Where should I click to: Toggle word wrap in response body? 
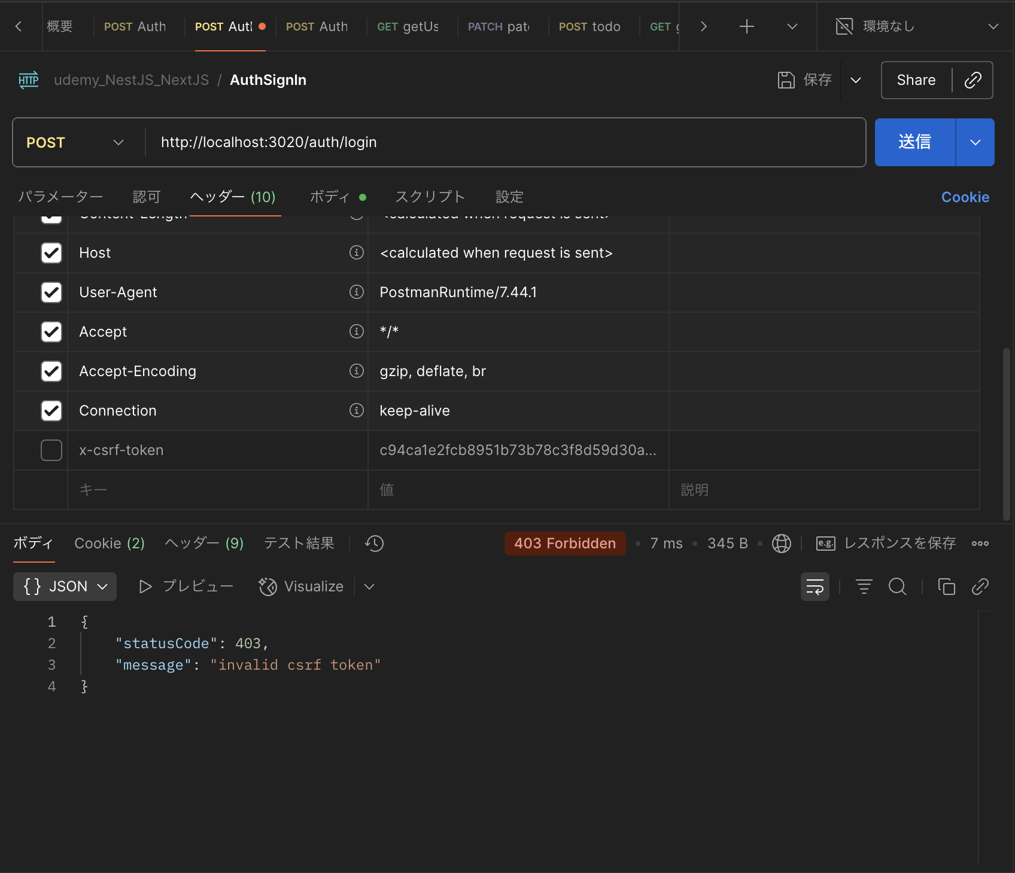pyautogui.click(x=815, y=587)
